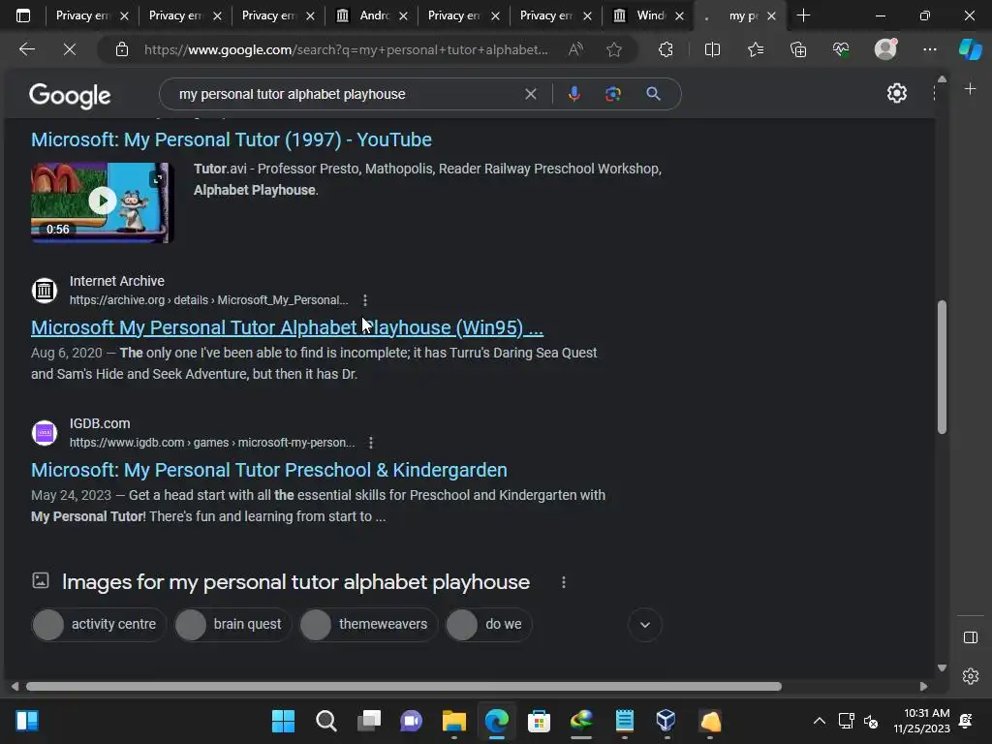Expand more image filter chips
This screenshot has width=992, height=744.
click(x=644, y=625)
